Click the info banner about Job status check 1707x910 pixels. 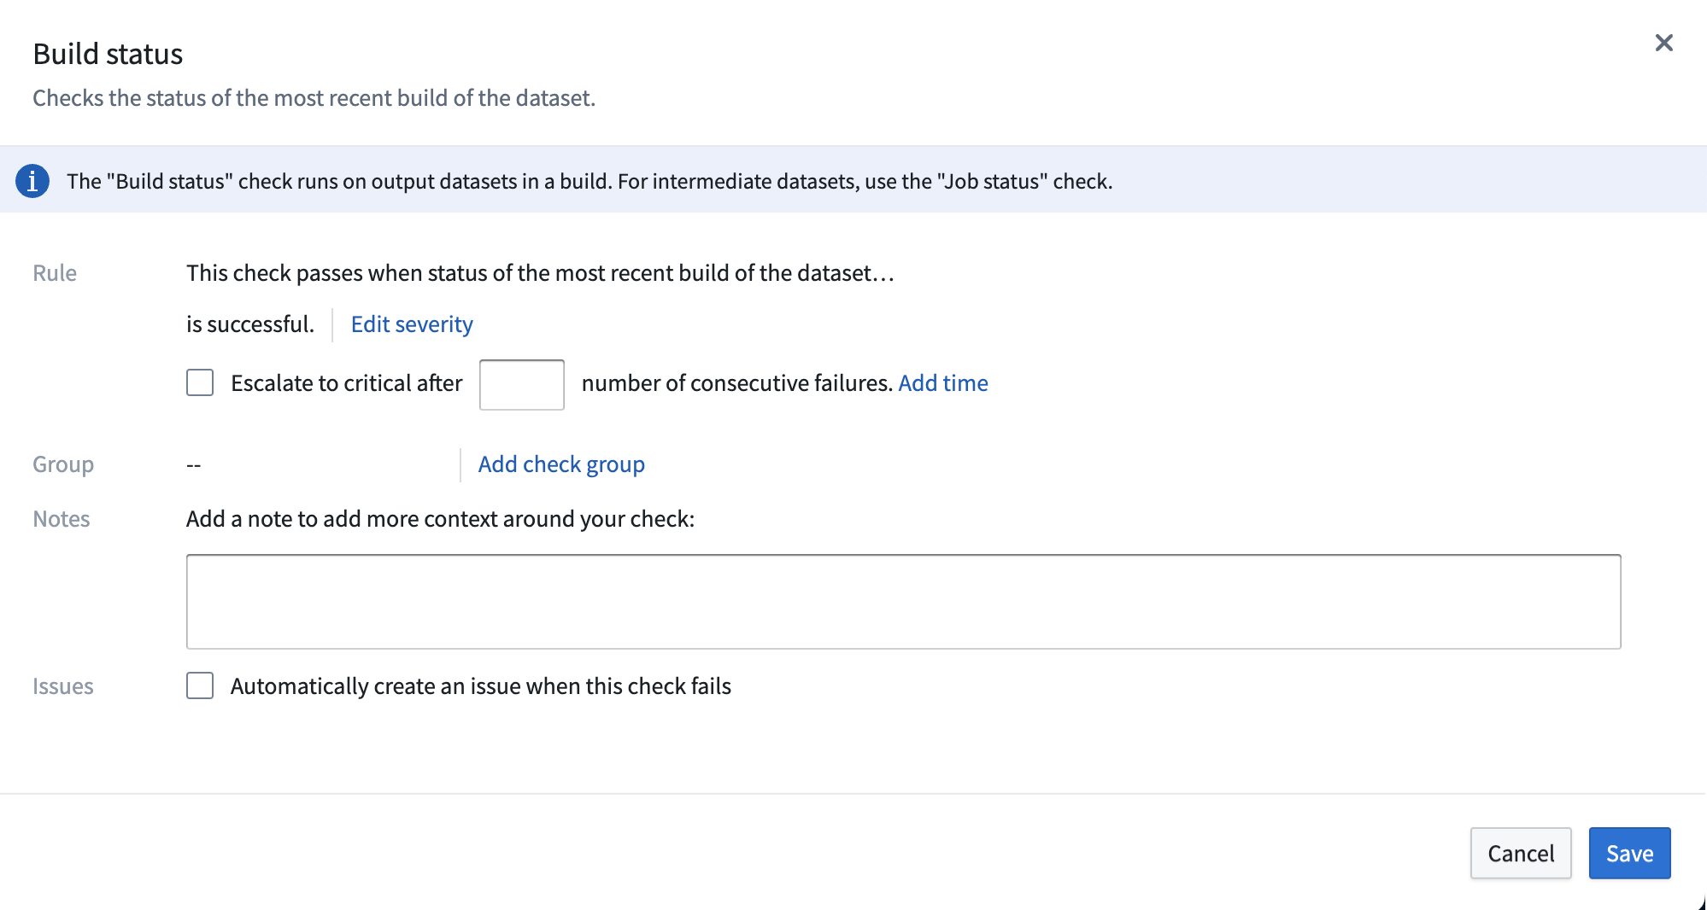click(590, 181)
